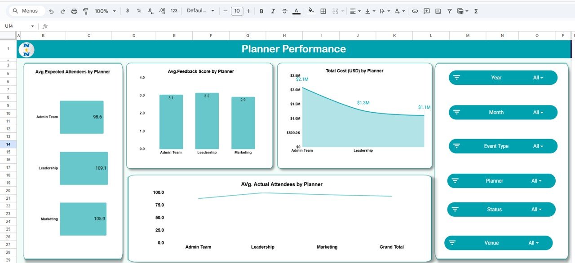
Task: Open the Year slicer dropdown
Action: click(x=538, y=77)
